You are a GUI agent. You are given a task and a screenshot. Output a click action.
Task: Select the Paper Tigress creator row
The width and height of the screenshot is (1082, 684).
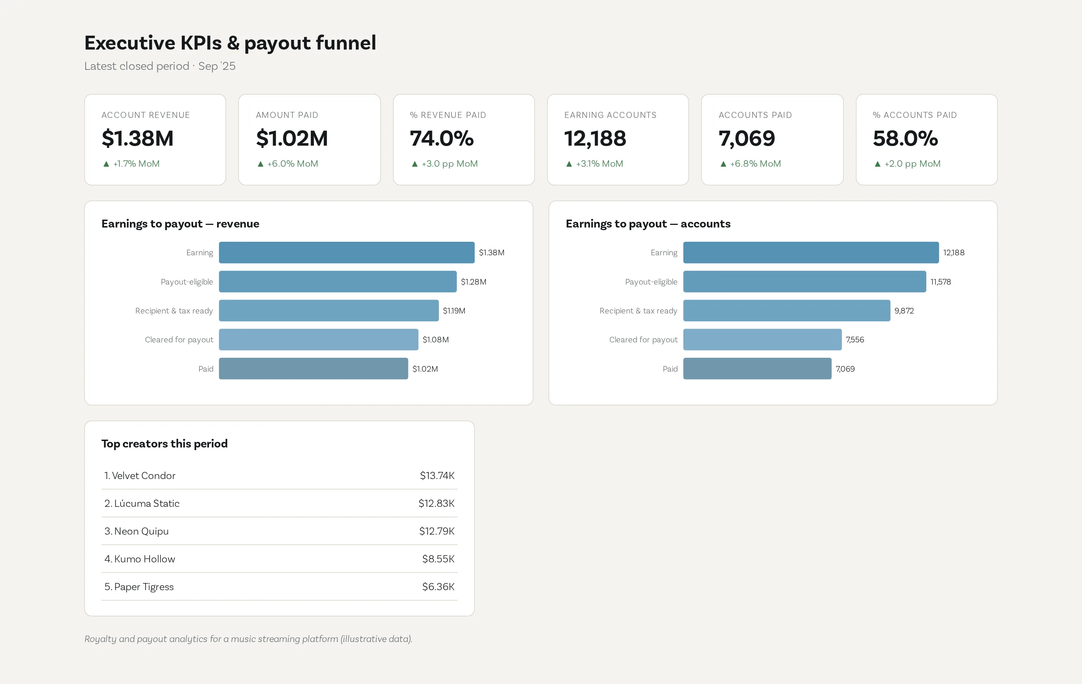(x=280, y=587)
